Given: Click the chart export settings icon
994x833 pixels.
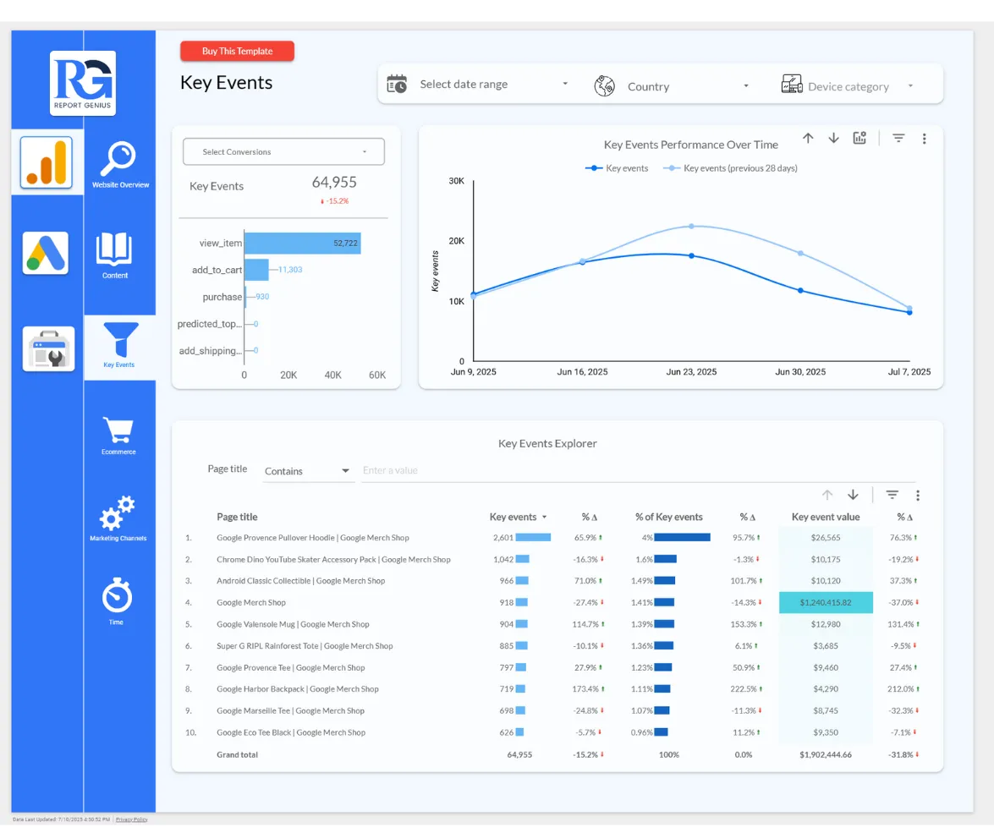Looking at the screenshot, I should pyautogui.click(x=859, y=138).
